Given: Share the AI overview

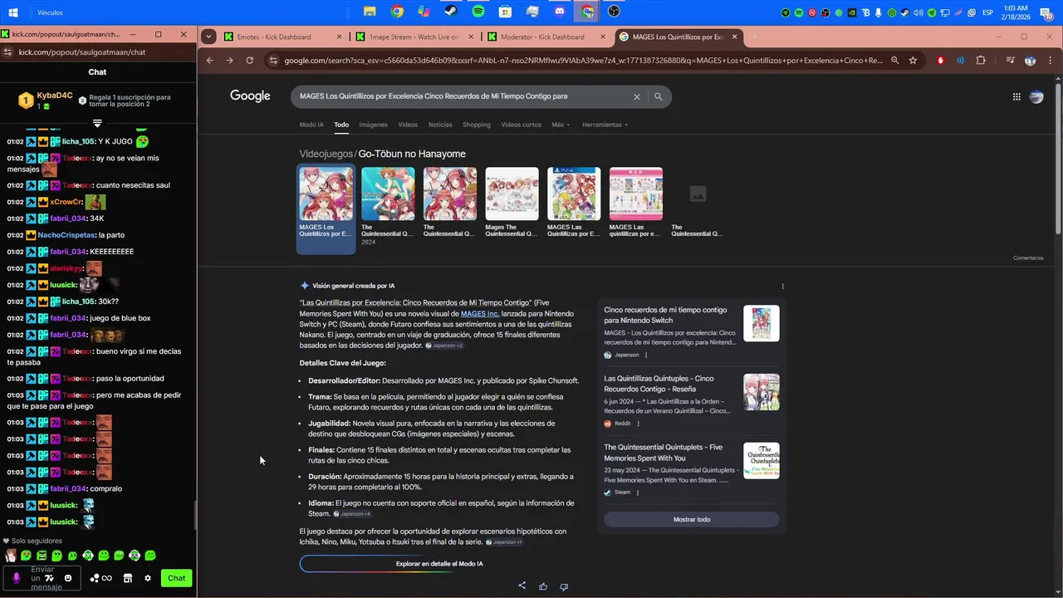Looking at the screenshot, I should (522, 586).
